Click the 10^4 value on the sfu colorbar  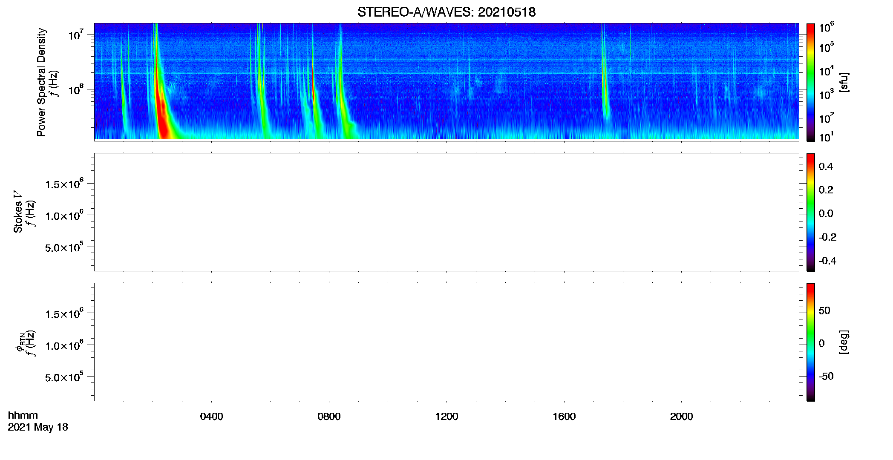point(826,71)
